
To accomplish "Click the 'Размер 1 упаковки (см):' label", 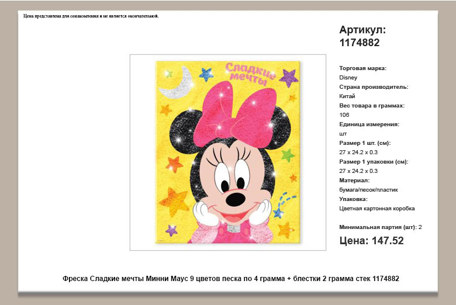I will pos(374,162).
